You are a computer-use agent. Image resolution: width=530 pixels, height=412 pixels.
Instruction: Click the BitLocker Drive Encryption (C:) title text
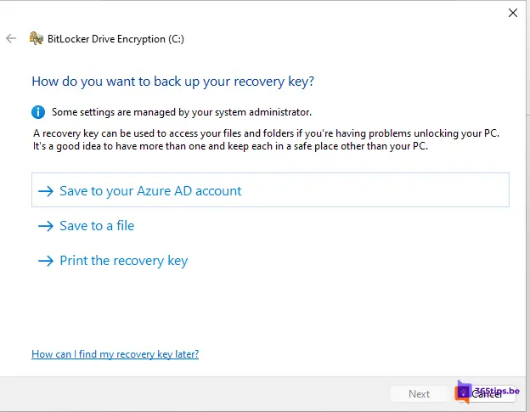click(115, 38)
